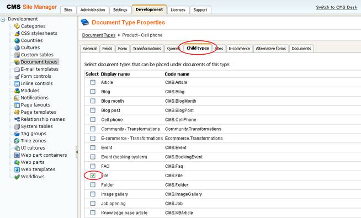This screenshot has width=361, height=218.
Task: Click the E-mail templates envelope icon
Action: [x=17, y=69]
